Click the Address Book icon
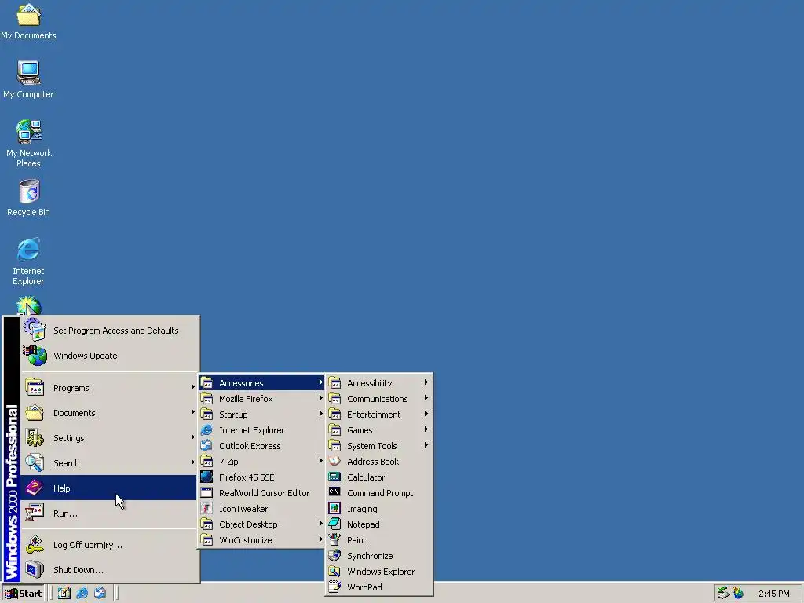This screenshot has width=804, height=603. (334, 461)
